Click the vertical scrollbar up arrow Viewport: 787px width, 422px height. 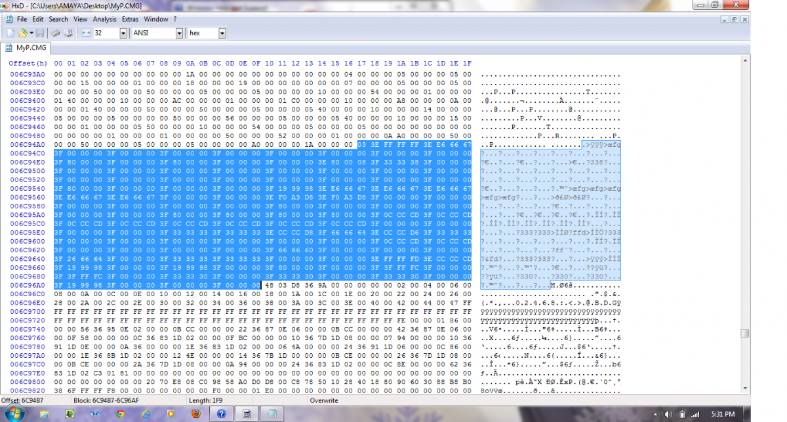pos(744,61)
